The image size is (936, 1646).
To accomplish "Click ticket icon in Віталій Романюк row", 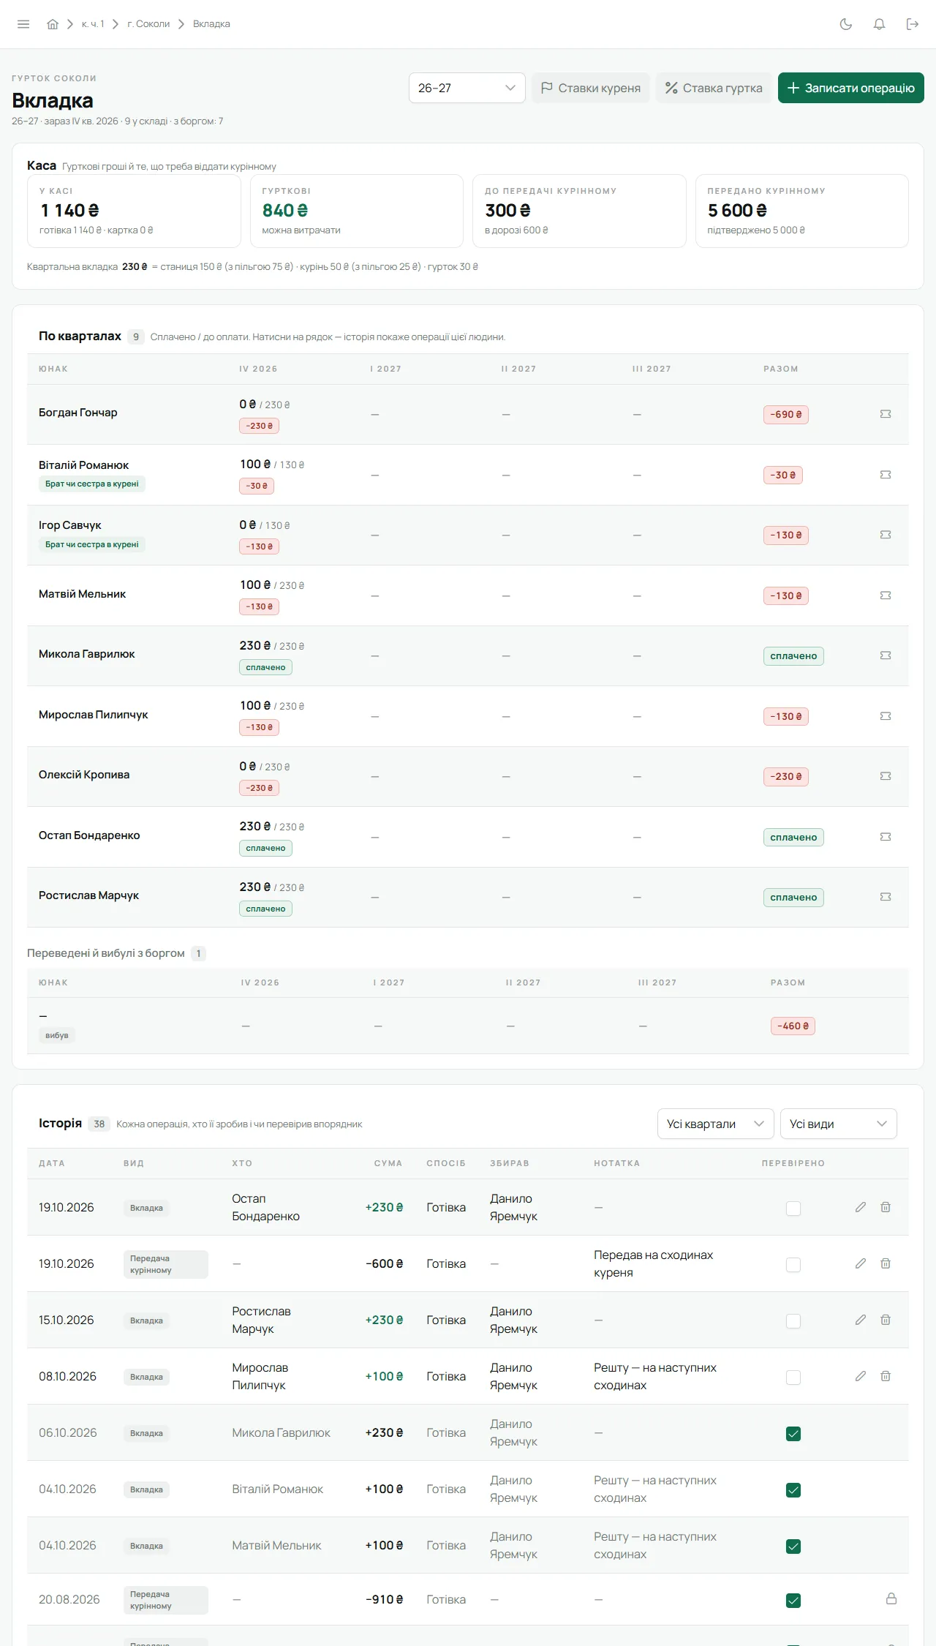I will coord(886,475).
